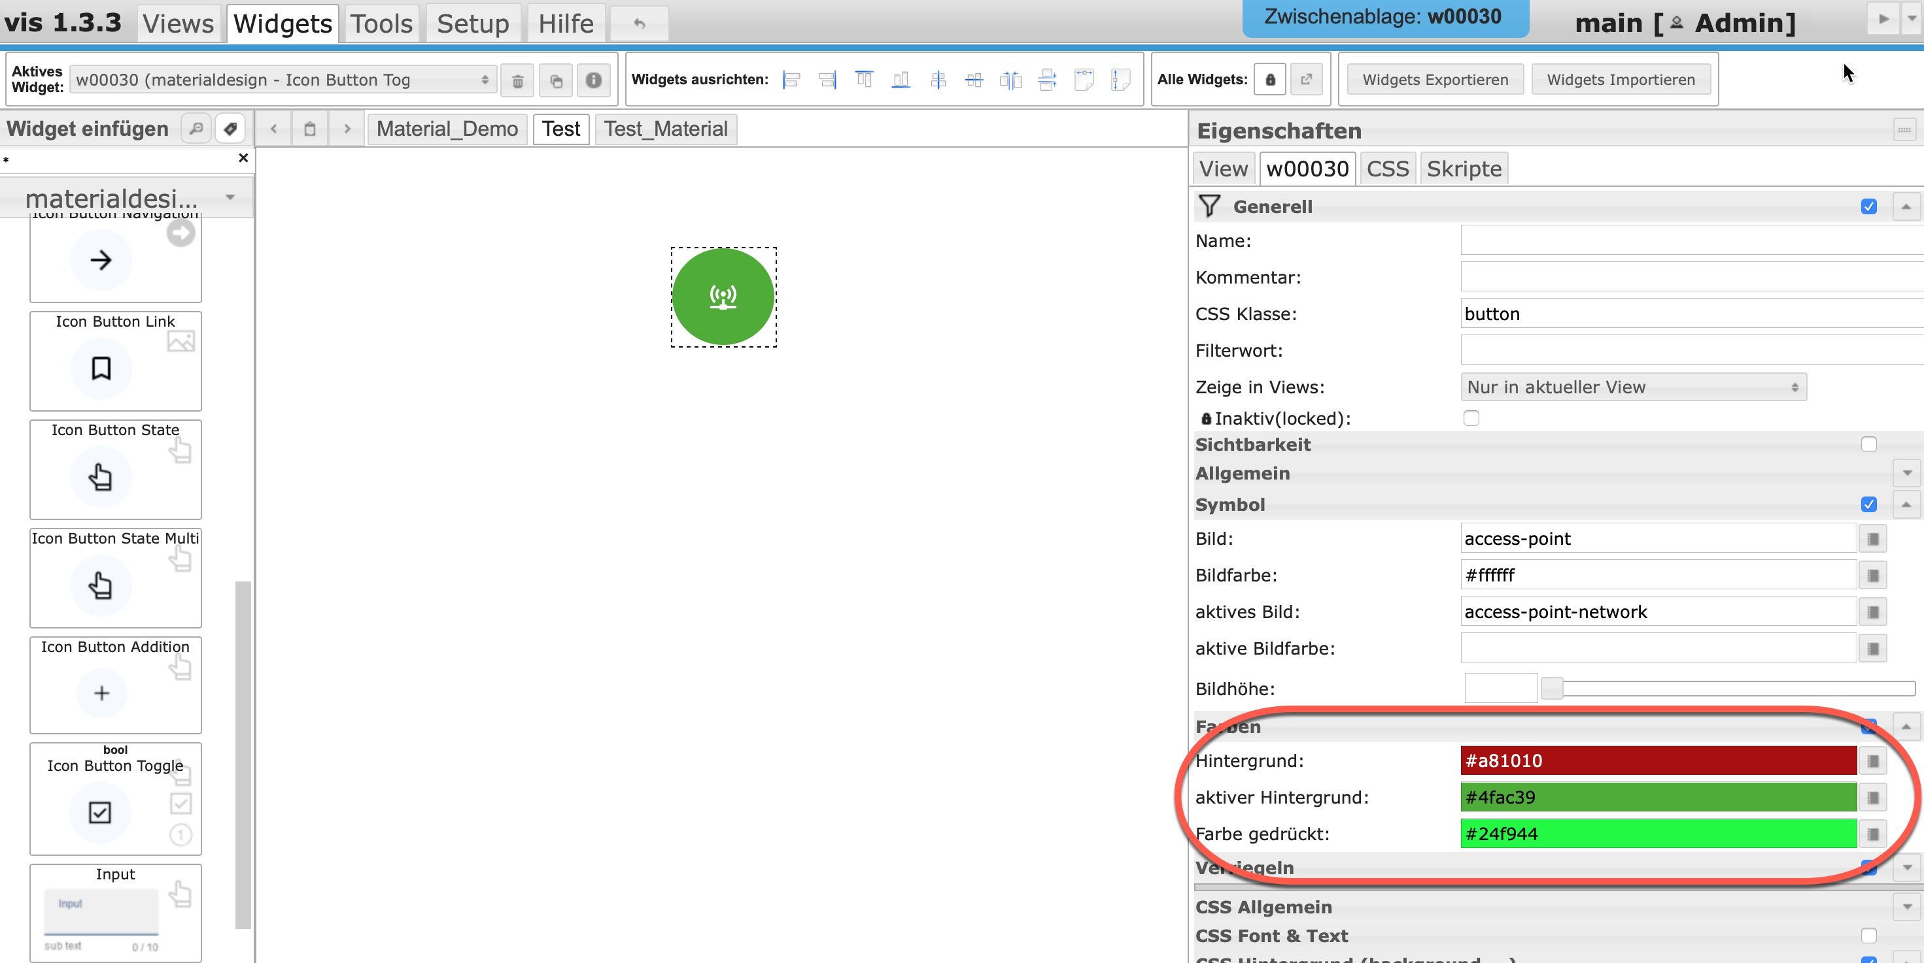Open the widget info icon
Viewport: 1924px width, 963px height.
(x=593, y=80)
